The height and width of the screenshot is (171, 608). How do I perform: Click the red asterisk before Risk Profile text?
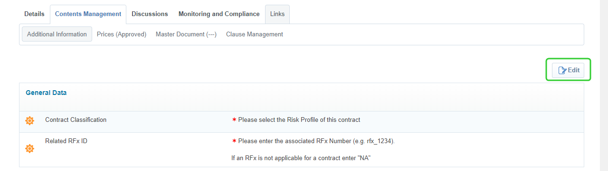234,120
